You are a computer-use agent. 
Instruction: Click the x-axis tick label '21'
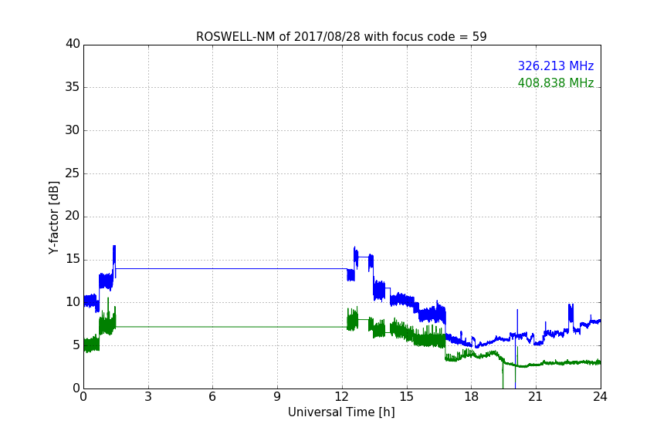[x=536, y=397]
